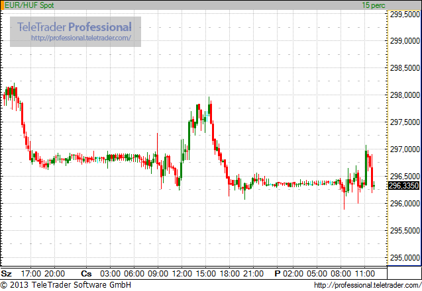Click the 18:00 time axis label
The height and width of the screenshot is (291, 422).
[x=230, y=274]
